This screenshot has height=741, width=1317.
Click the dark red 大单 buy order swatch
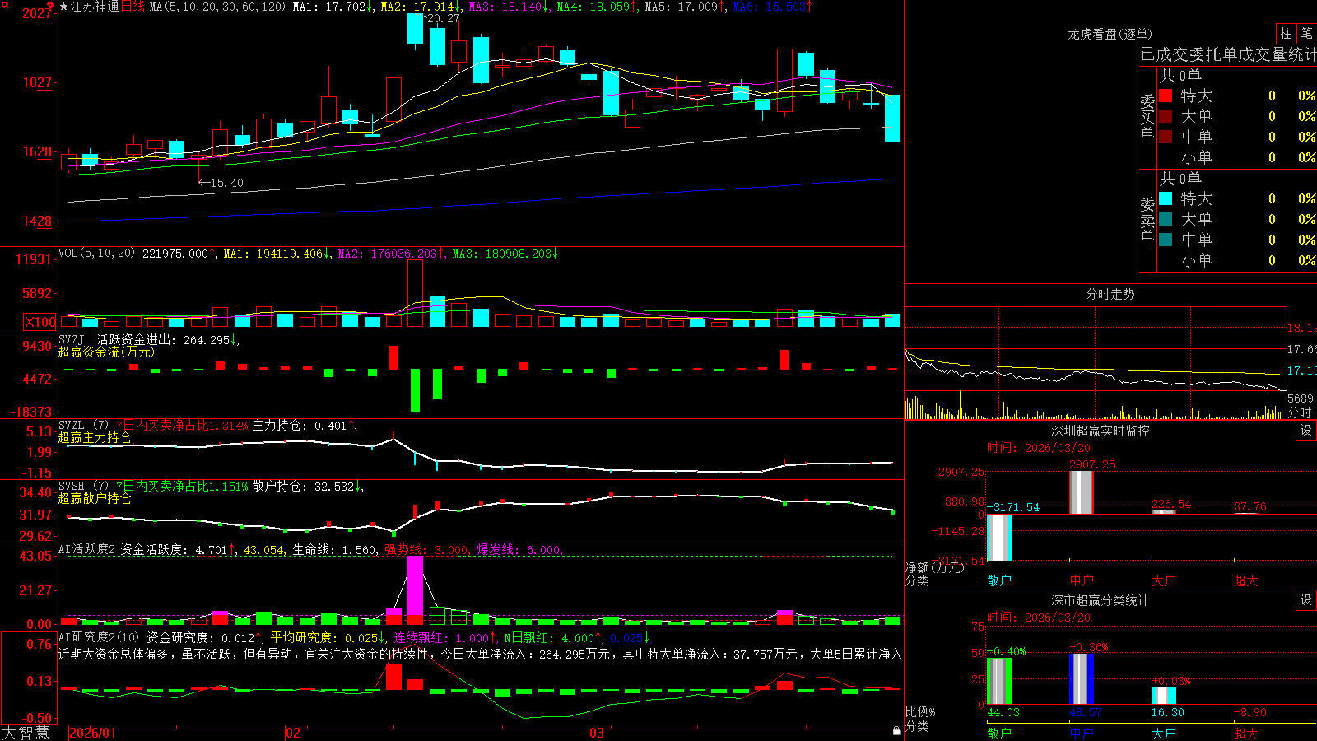1166,116
